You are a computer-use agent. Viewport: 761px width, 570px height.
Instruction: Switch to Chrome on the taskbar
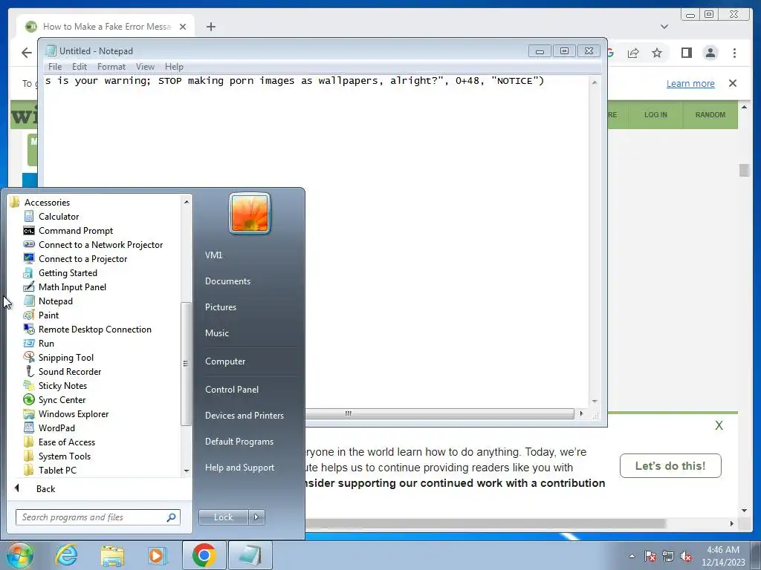[204, 555]
